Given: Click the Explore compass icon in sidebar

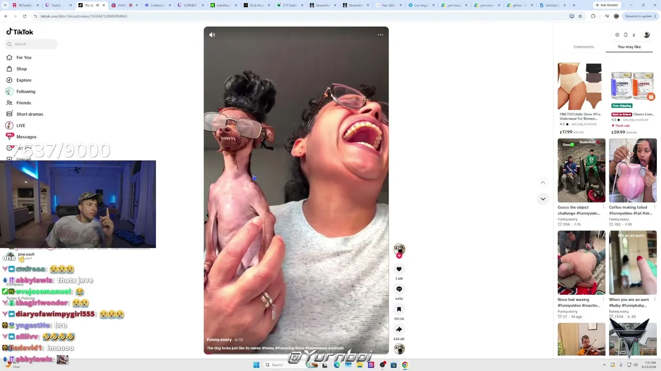Looking at the screenshot, I should point(9,80).
